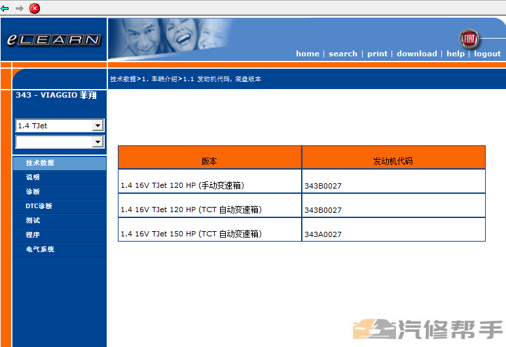Select the 技术数据 menu item

[x=60, y=163]
